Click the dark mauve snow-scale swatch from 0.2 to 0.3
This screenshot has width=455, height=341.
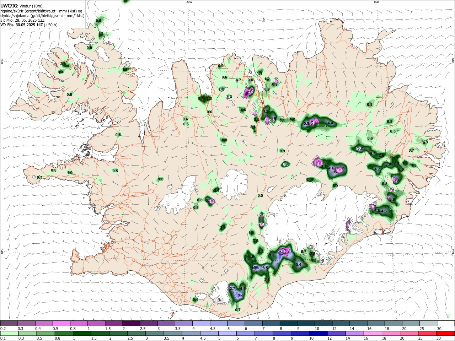pos(9,323)
